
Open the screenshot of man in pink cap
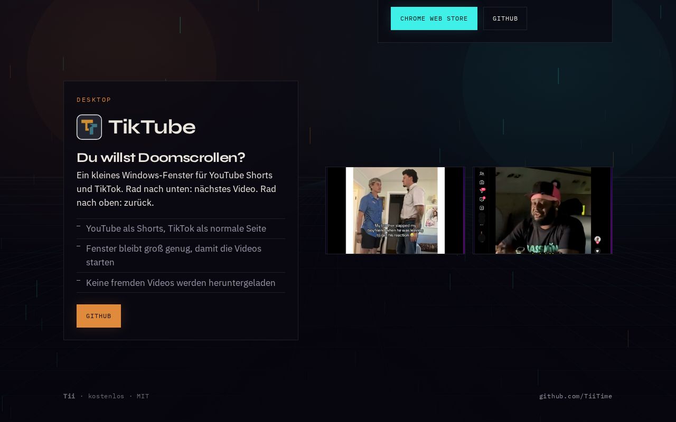(543, 210)
